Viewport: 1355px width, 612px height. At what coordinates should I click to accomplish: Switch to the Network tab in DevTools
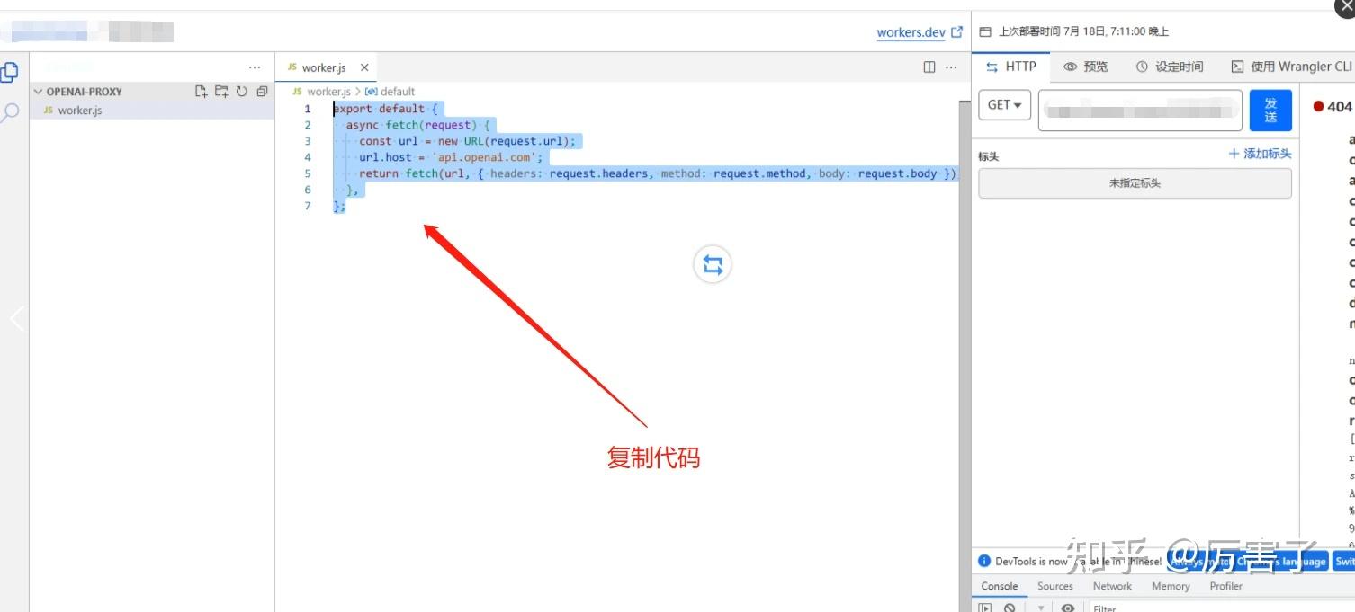(x=1112, y=586)
